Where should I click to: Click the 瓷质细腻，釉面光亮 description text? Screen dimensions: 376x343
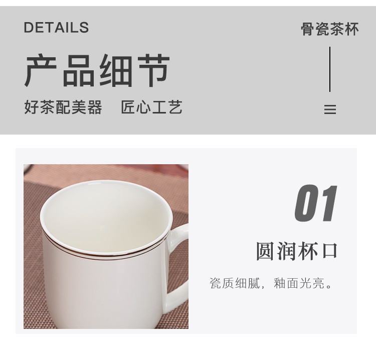pyautogui.click(x=271, y=283)
